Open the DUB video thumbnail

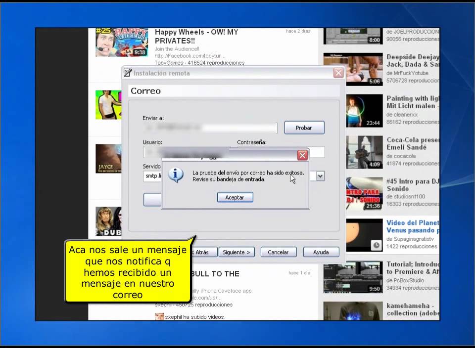108,221
